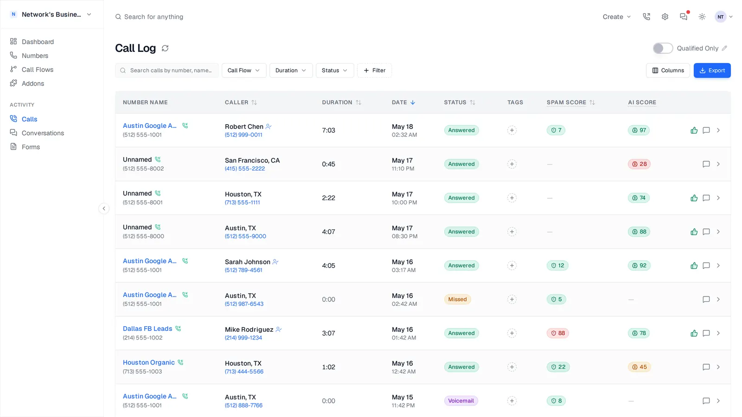Open the Status filter dropdown
The image size is (742, 417).
[x=334, y=70]
